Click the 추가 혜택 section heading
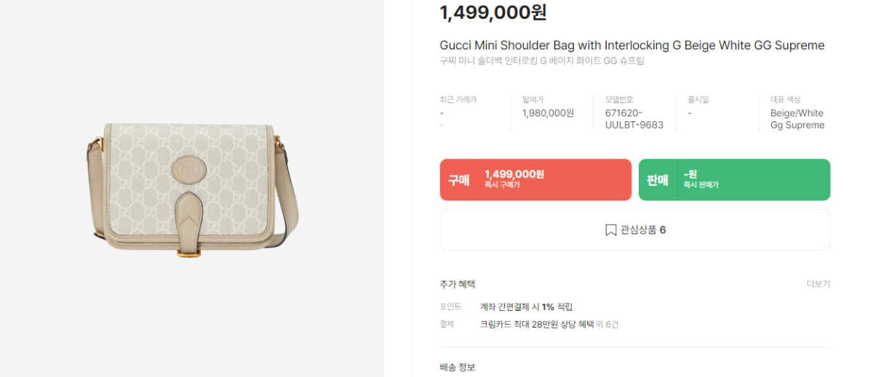 (x=458, y=284)
